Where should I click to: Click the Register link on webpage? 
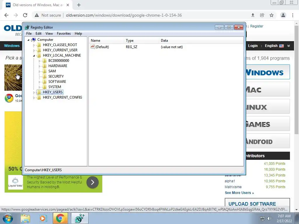coord(256,26)
